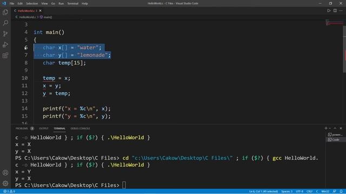Click printf on line 15
Image resolution: width=346 pixels, height=194 pixels.
coord(52,116)
